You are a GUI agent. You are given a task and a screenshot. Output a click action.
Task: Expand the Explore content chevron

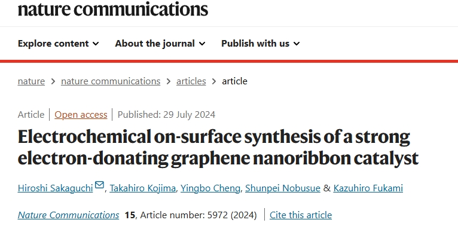(96, 44)
